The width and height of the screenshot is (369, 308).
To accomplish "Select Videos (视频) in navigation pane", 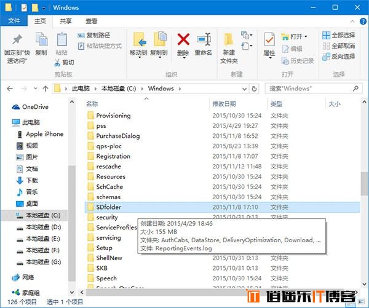I will point(28,146).
